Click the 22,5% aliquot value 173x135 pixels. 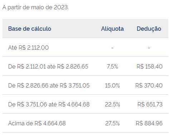[112, 104]
